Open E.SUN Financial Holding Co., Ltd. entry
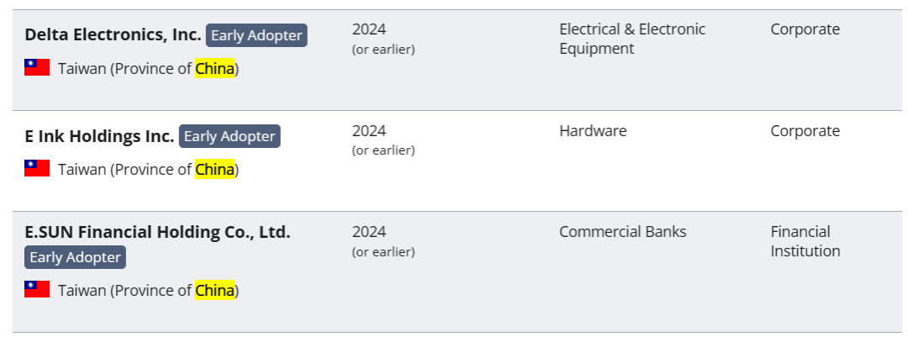Image resolution: width=908 pixels, height=337 pixels. click(157, 232)
